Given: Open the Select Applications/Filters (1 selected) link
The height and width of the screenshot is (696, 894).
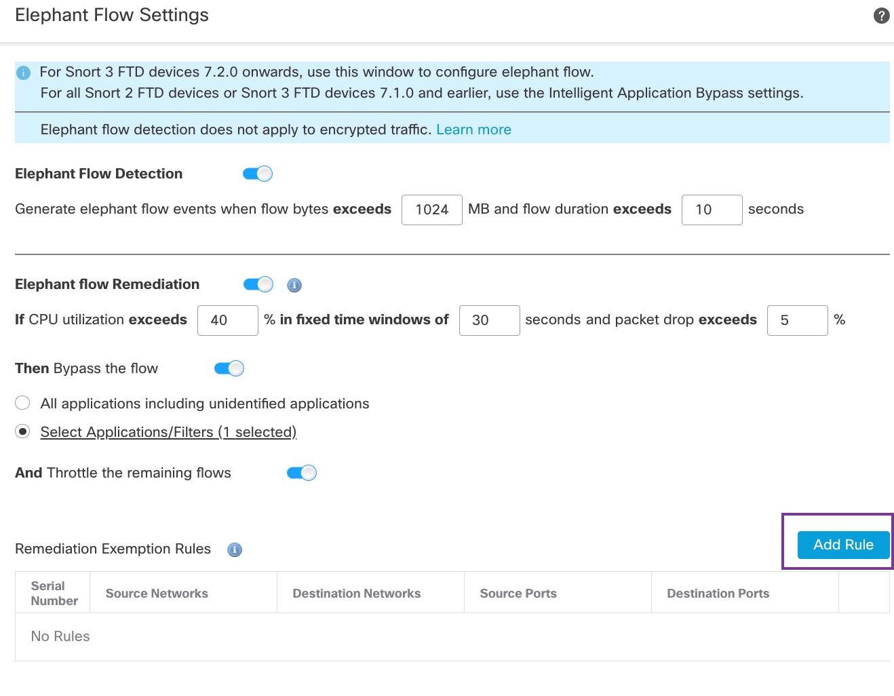Looking at the screenshot, I should 168,432.
